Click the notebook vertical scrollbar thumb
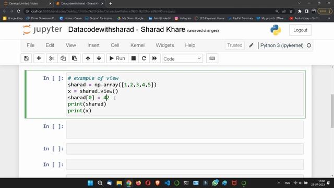The image size is (334, 188). coord(332,111)
